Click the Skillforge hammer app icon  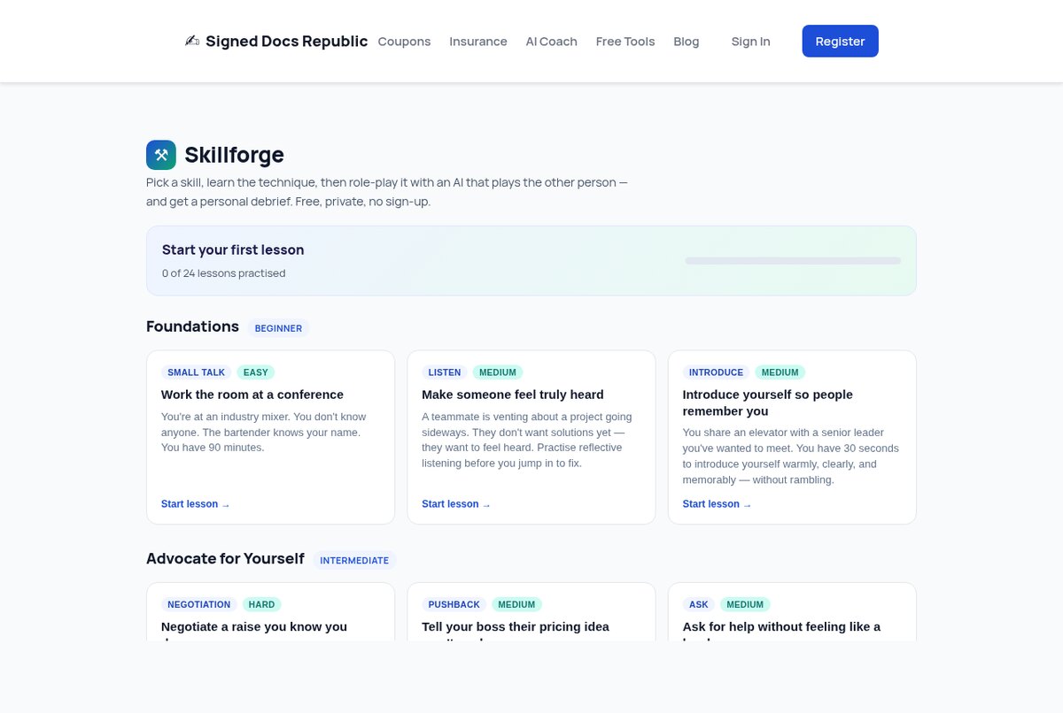pos(161,155)
